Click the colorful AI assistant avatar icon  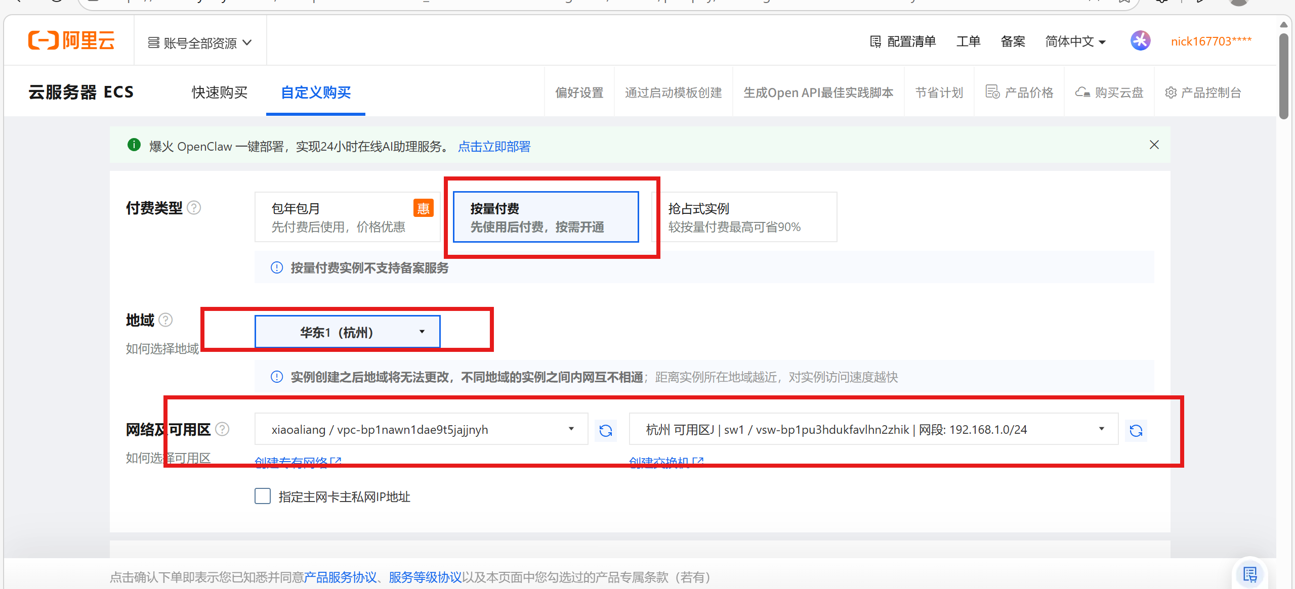click(x=1140, y=41)
